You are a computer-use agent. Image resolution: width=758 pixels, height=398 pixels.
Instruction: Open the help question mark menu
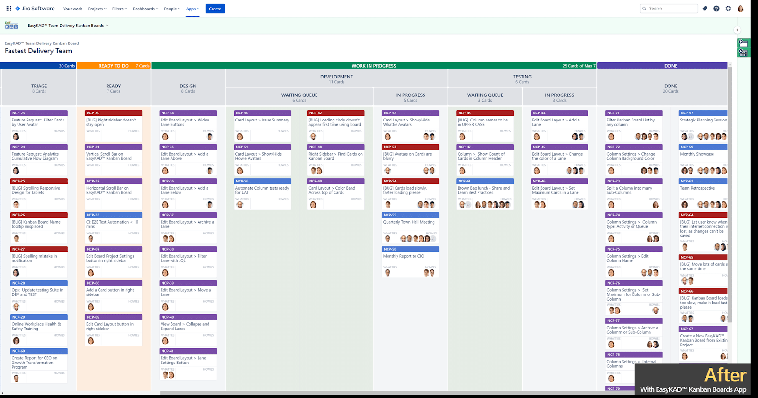click(716, 9)
